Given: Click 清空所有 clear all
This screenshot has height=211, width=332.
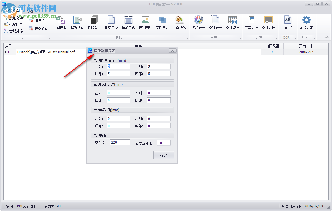Looking at the screenshot, I should (38, 28).
